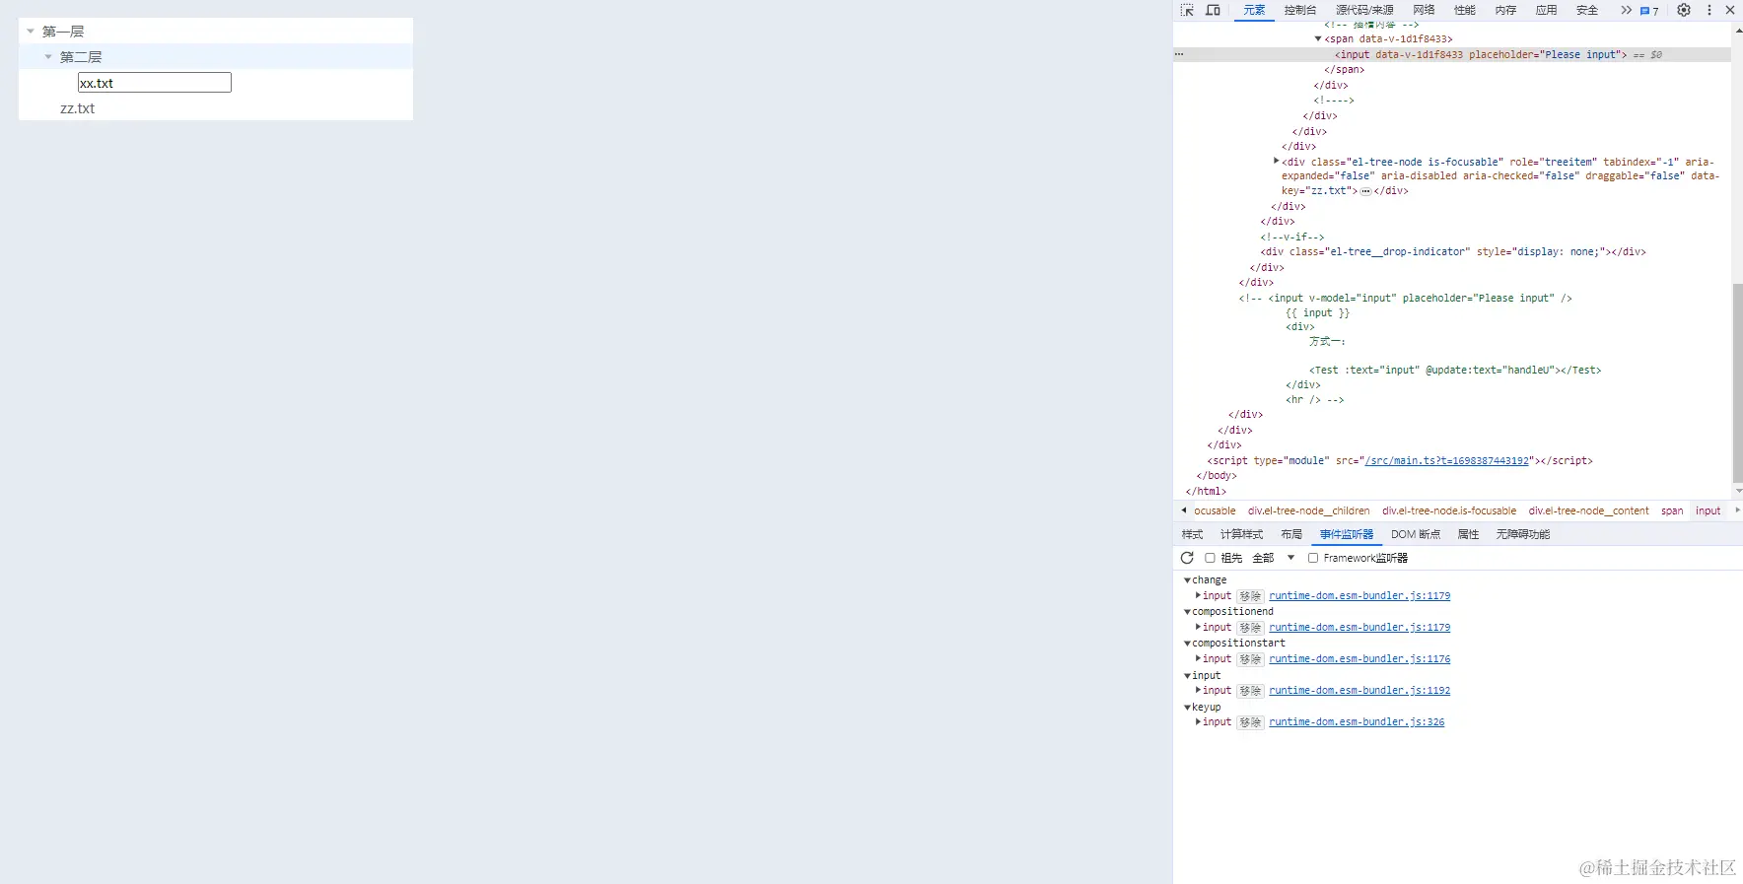Viewport: 1743px width, 884px height.
Task: Expand the input listener under keyup
Action: click(x=1198, y=721)
